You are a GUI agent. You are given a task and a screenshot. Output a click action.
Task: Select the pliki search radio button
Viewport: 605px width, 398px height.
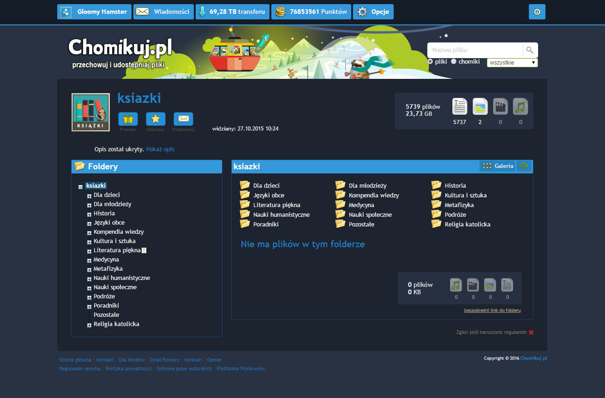pos(430,61)
